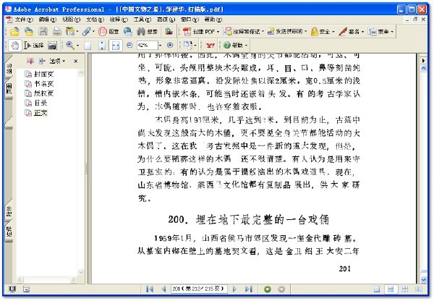The height and width of the screenshot is (301, 434).
Task: Open the zoom percentage dropdown arrow
Action: pyautogui.click(x=160, y=45)
